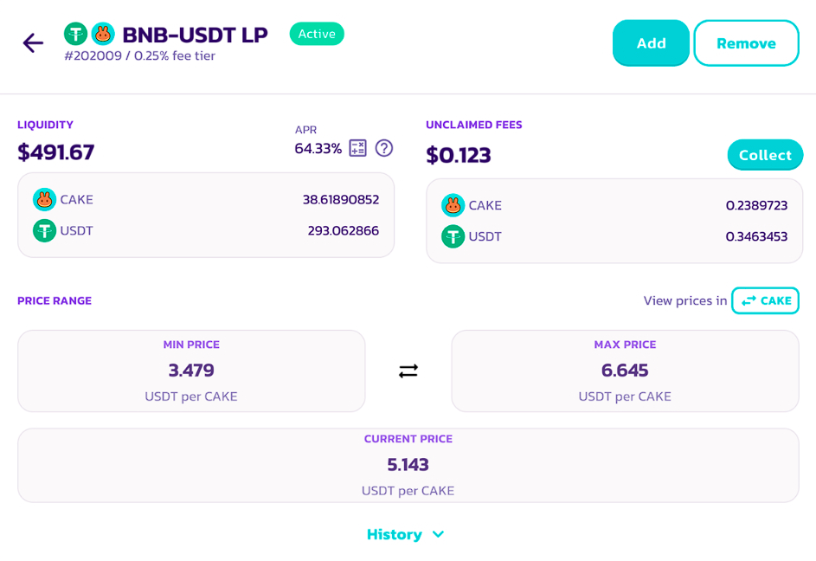816x561 pixels.
Task: Click the History chevron arrow
Action: [438, 534]
